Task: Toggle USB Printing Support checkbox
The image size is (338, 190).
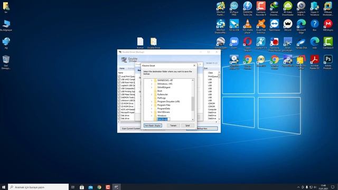Action: click(119, 91)
